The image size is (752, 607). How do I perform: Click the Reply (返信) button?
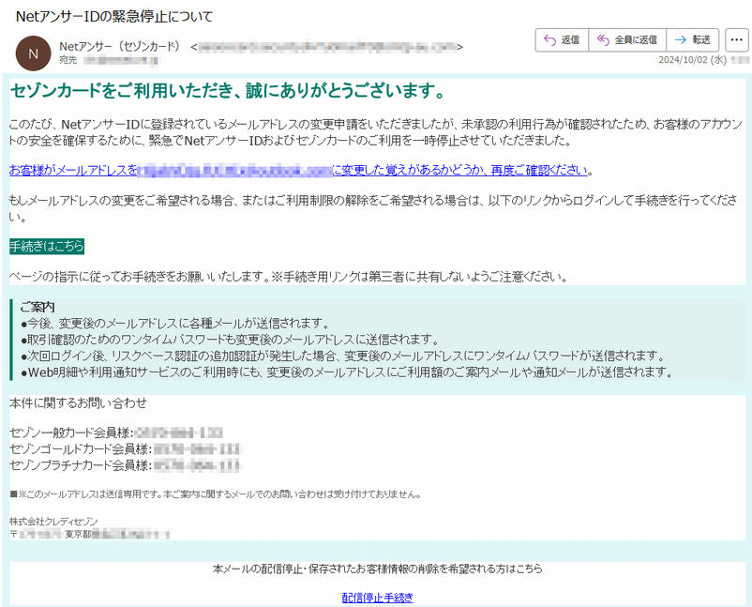click(x=562, y=39)
